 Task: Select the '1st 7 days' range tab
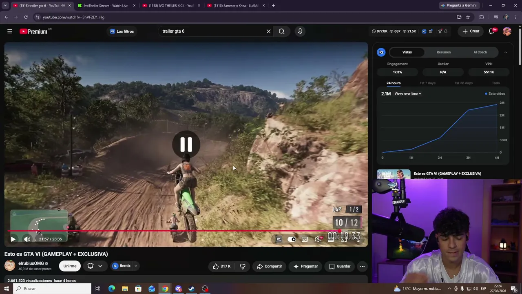point(427,83)
